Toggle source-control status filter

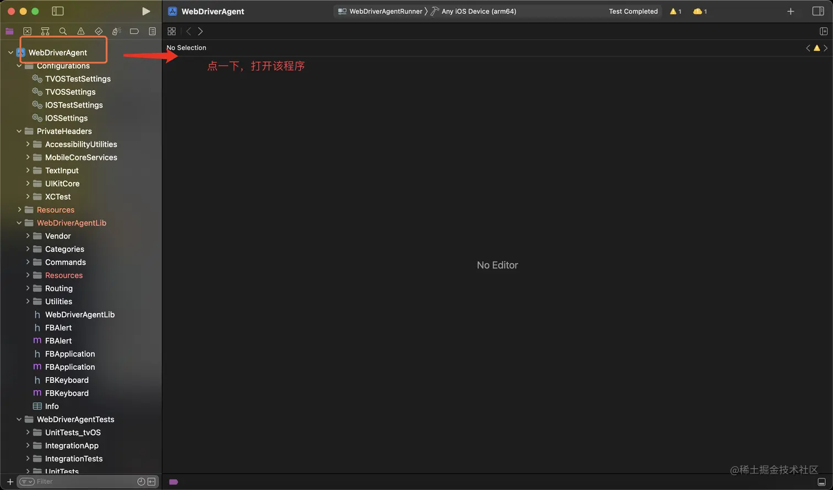[x=152, y=482]
